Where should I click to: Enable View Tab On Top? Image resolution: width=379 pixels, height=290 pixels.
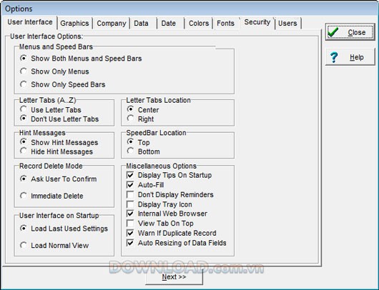tap(130, 224)
